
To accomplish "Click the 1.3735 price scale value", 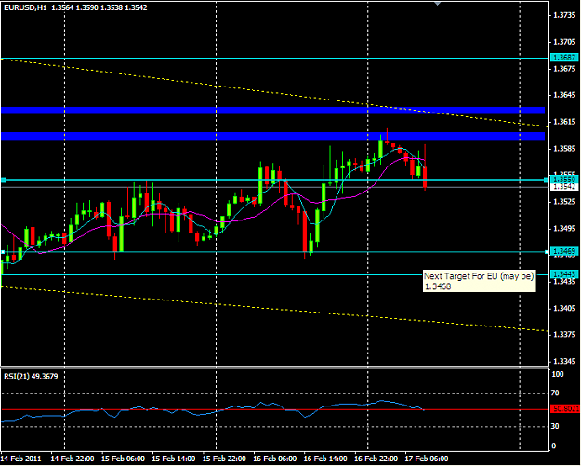I will pos(564,15).
